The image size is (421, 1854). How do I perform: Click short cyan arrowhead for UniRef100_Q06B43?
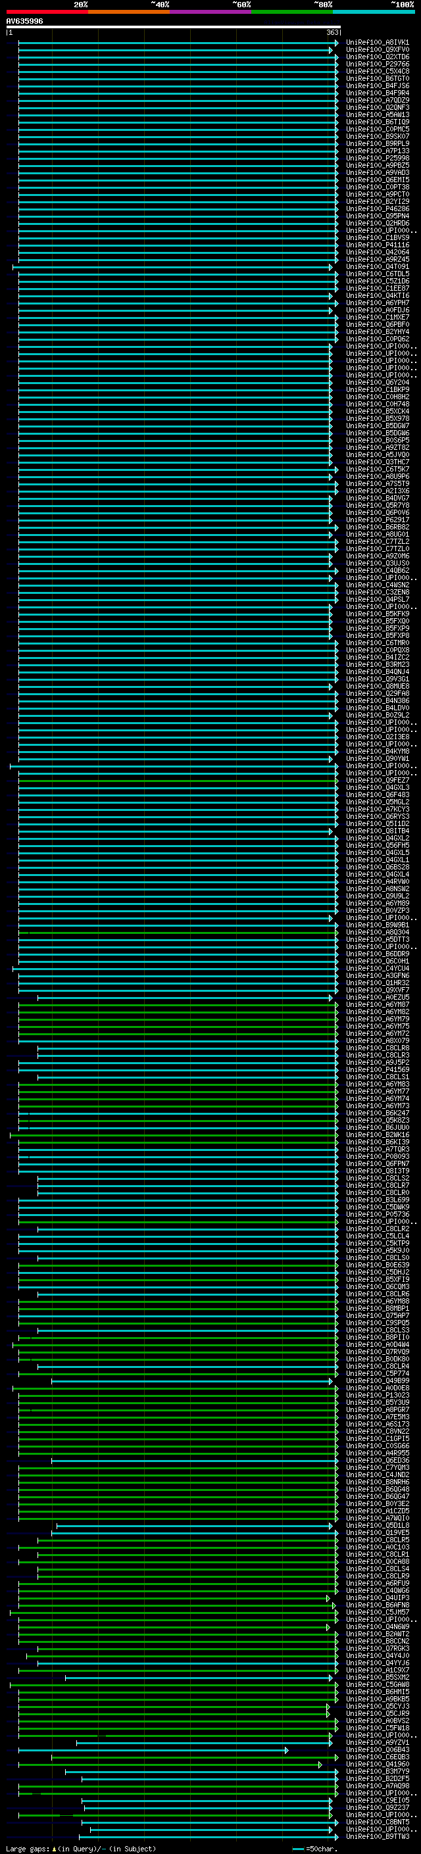tap(286, 1750)
